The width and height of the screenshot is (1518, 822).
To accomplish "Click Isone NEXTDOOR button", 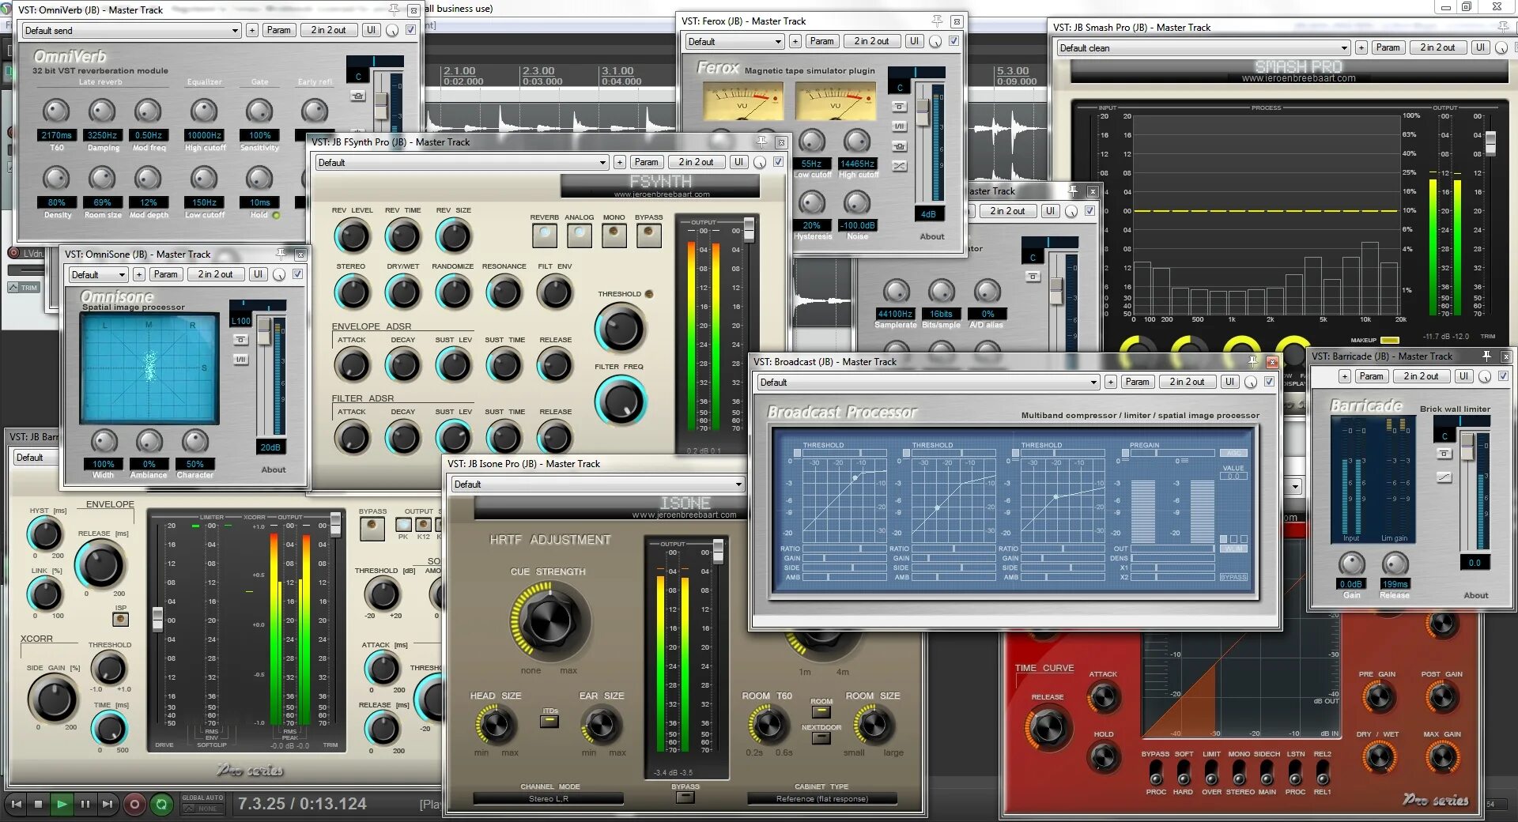I will (x=821, y=737).
